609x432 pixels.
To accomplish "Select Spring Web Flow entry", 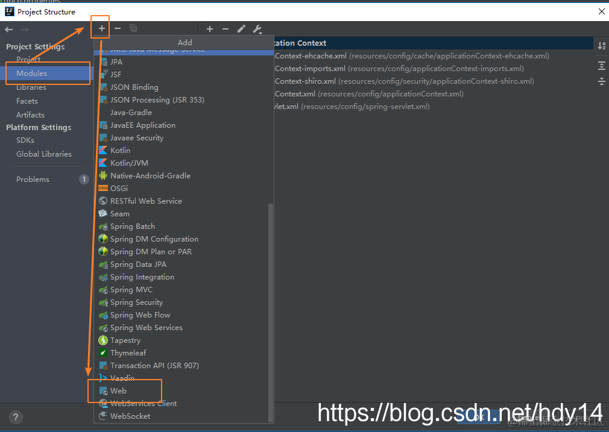I will pyautogui.click(x=181, y=315).
